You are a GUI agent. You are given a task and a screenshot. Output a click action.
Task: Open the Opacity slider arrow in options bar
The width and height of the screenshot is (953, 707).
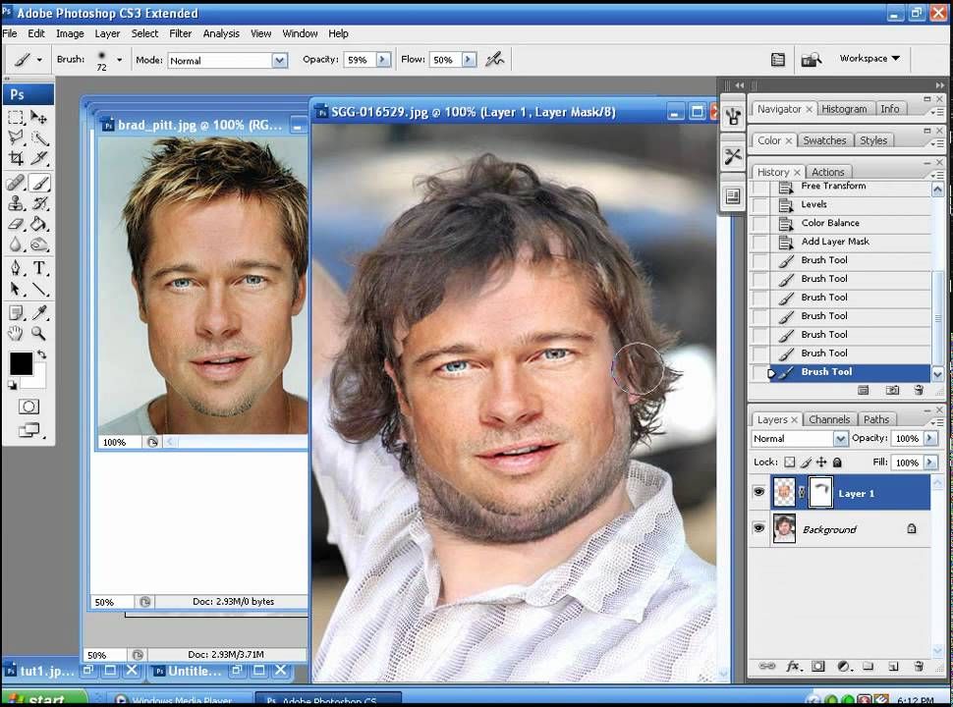coord(383,60)
